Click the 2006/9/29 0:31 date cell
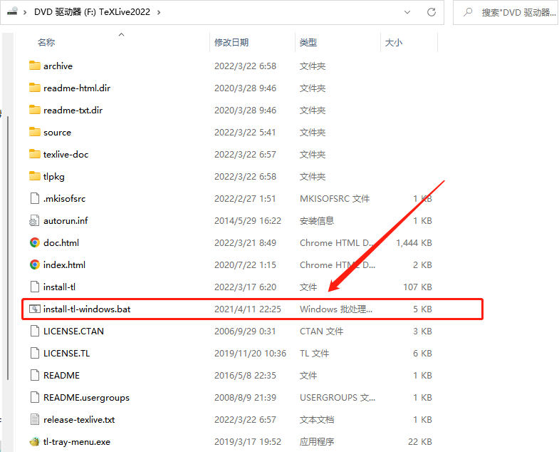This screenshot has width=559, height=452. [245, 332]
